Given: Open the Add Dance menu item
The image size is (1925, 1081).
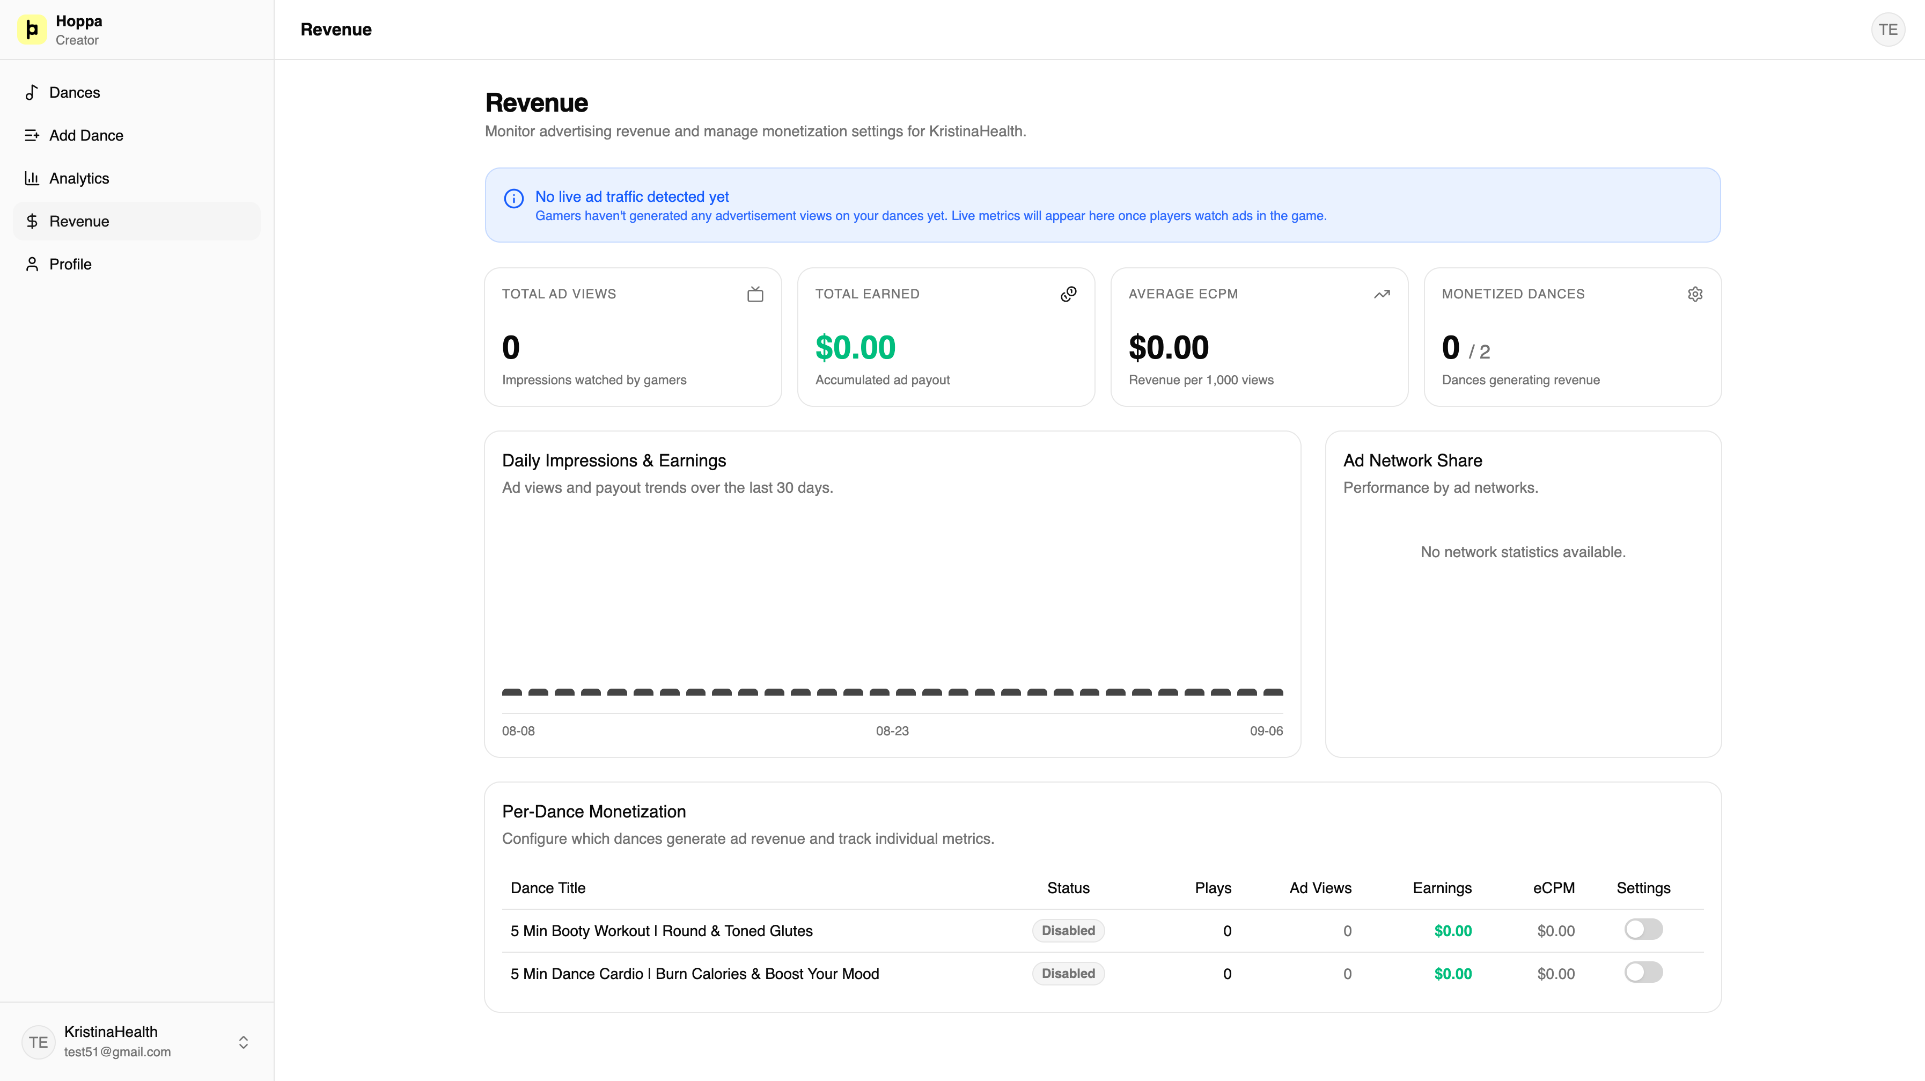Looking at the screenshot, I should click(137, 135).
